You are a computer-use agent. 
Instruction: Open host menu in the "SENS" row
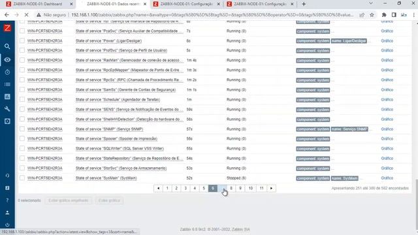(x=45, y=110)
